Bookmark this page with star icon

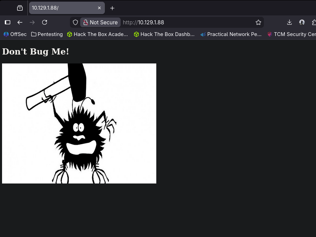point(258,22)
